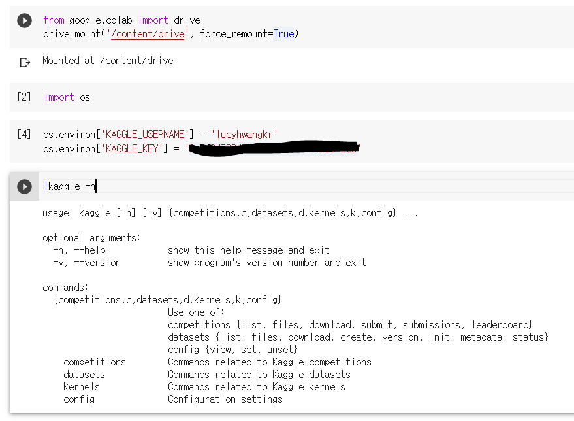Click the 'optional arguments:' heading

(x=91, y=238)
